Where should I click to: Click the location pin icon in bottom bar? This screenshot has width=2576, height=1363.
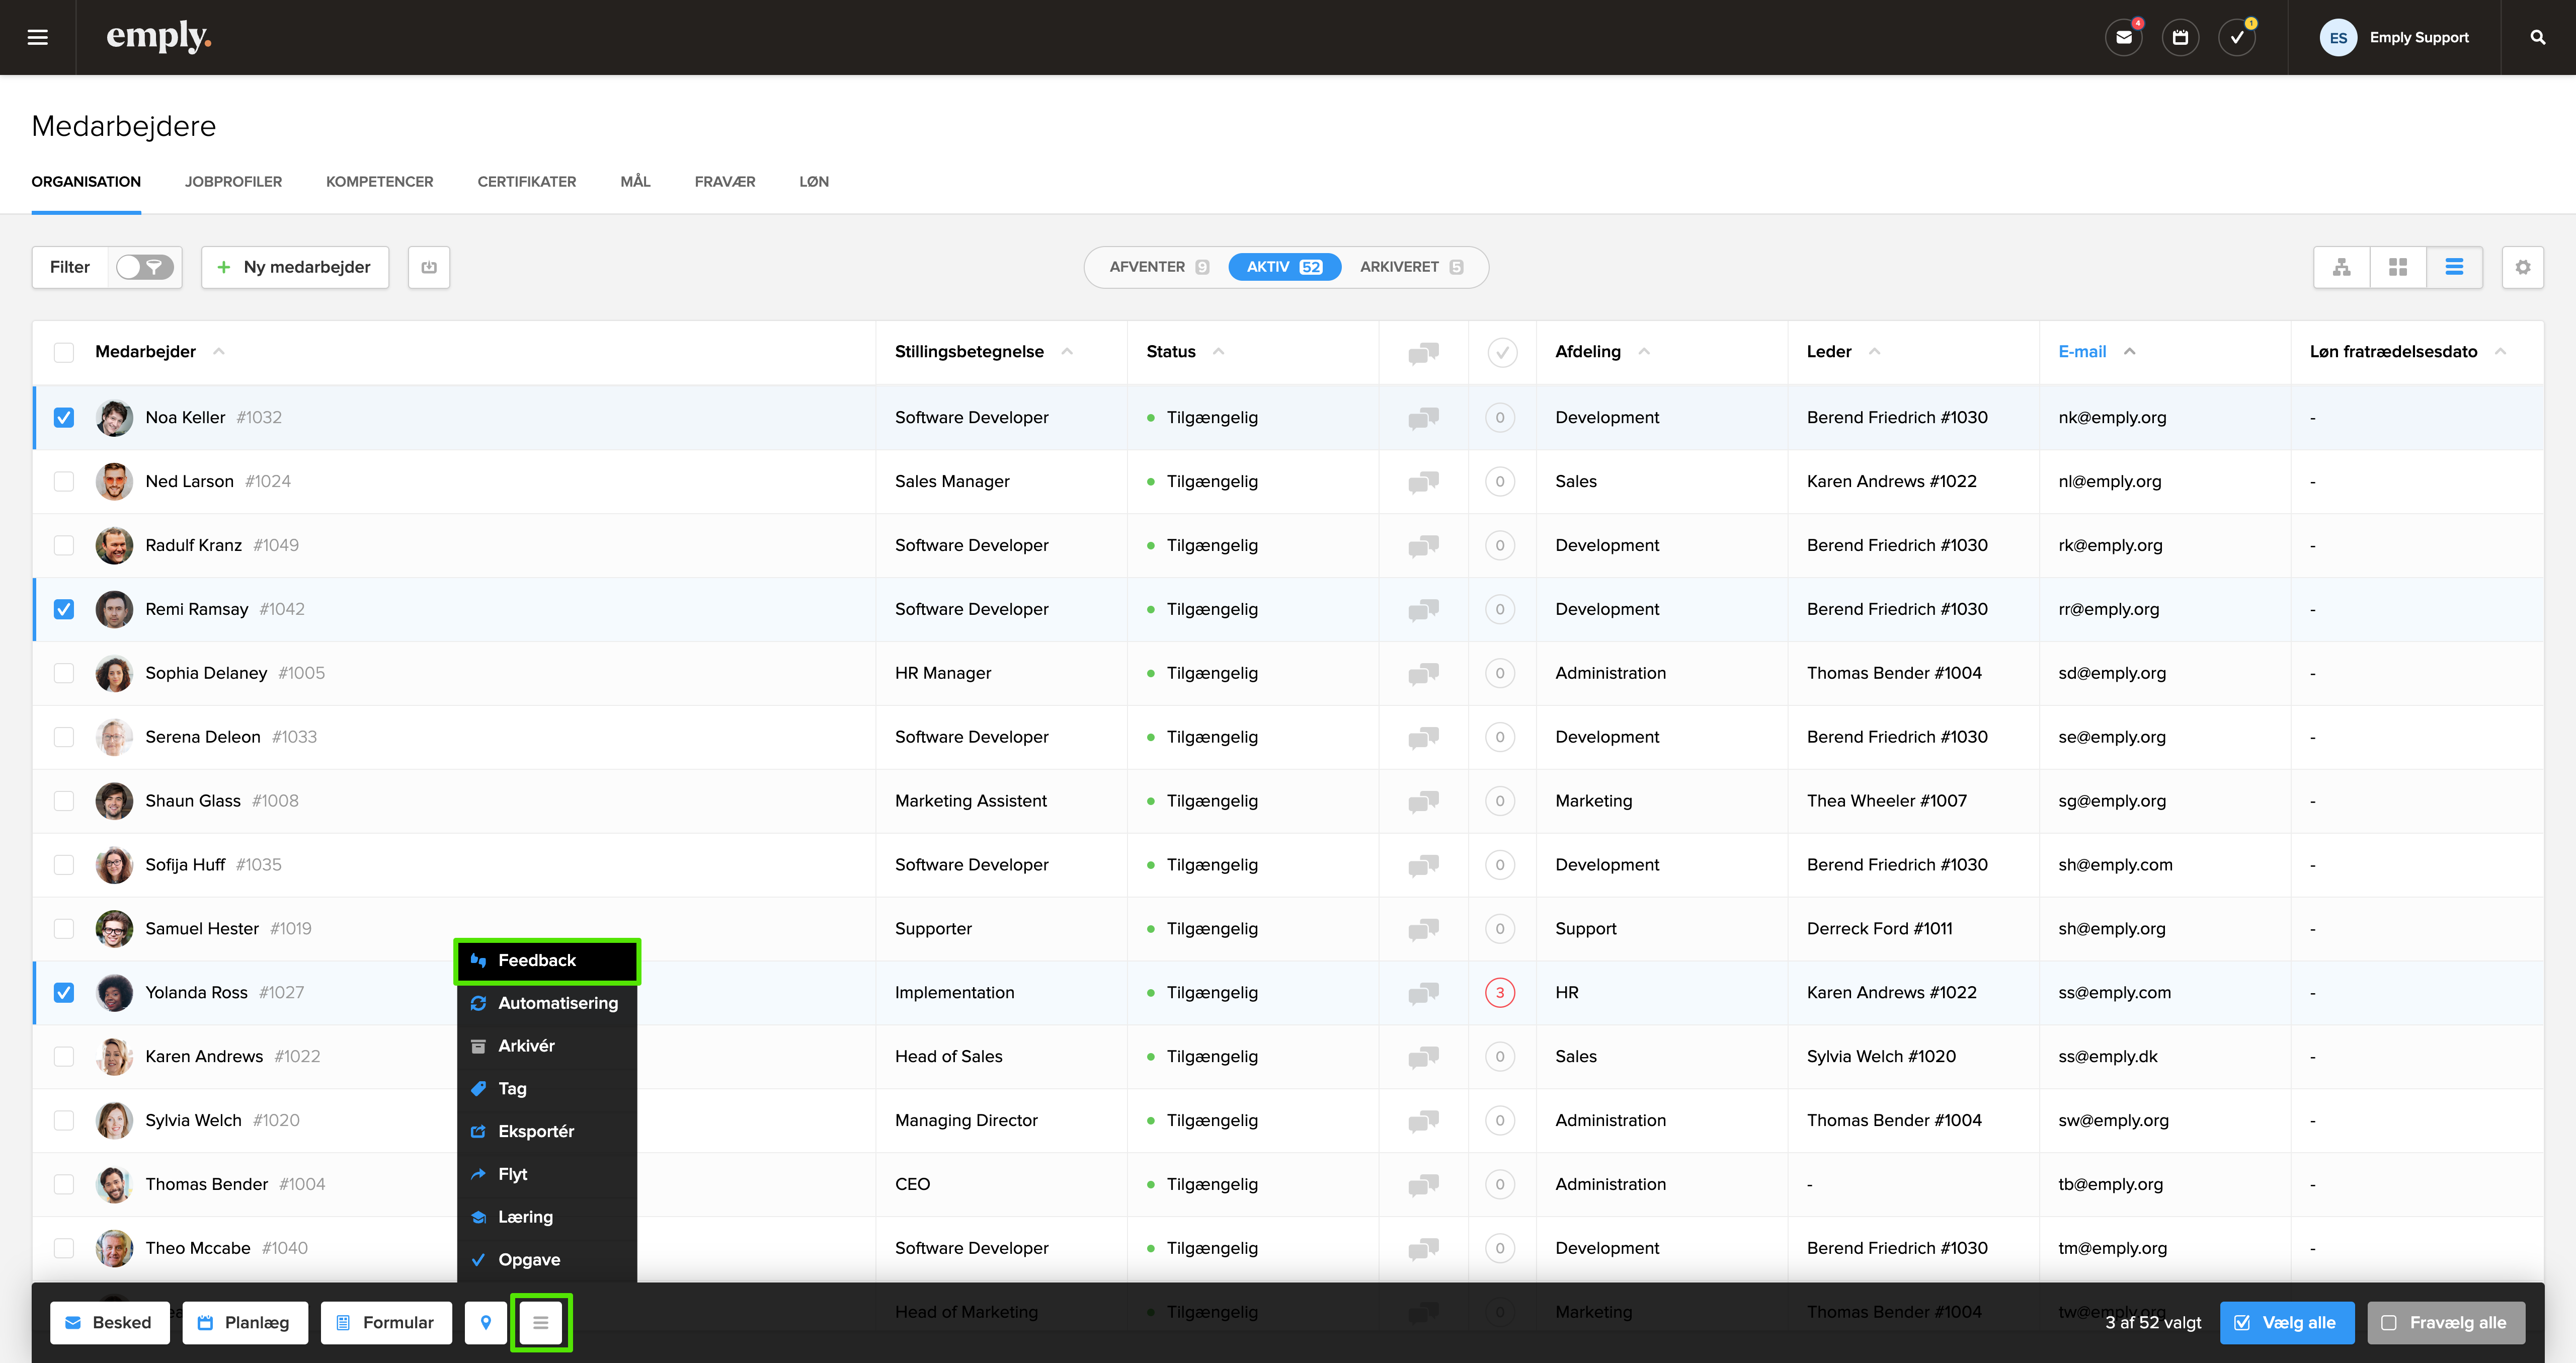pos(486,1322)
